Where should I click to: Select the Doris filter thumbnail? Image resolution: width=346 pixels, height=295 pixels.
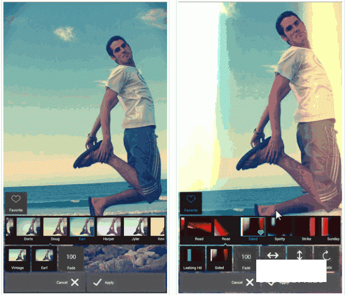[x=28, y=230]
